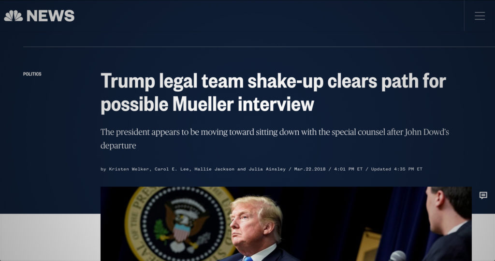Image resolution: width=495 pixels, height=261 pixels.
Task: Open author Hallie Jackson's byline
Action: click(214, 169)
